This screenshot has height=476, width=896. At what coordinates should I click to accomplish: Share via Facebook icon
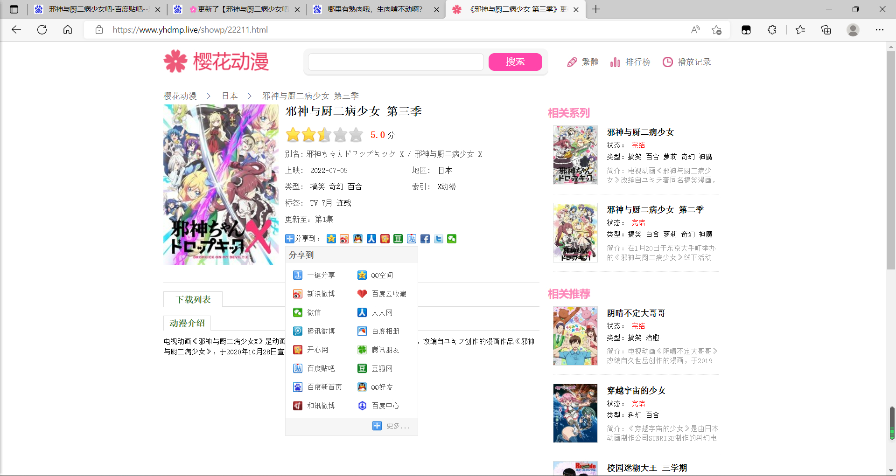pos(425,239)
